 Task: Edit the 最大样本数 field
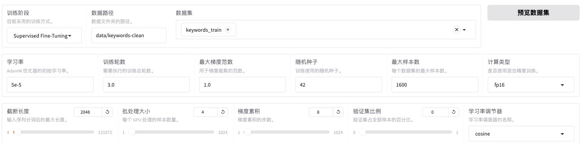(435, 84)
